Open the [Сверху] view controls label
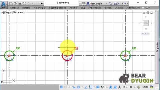The width and height of the screenshot is (160, 90). [8, 13]
